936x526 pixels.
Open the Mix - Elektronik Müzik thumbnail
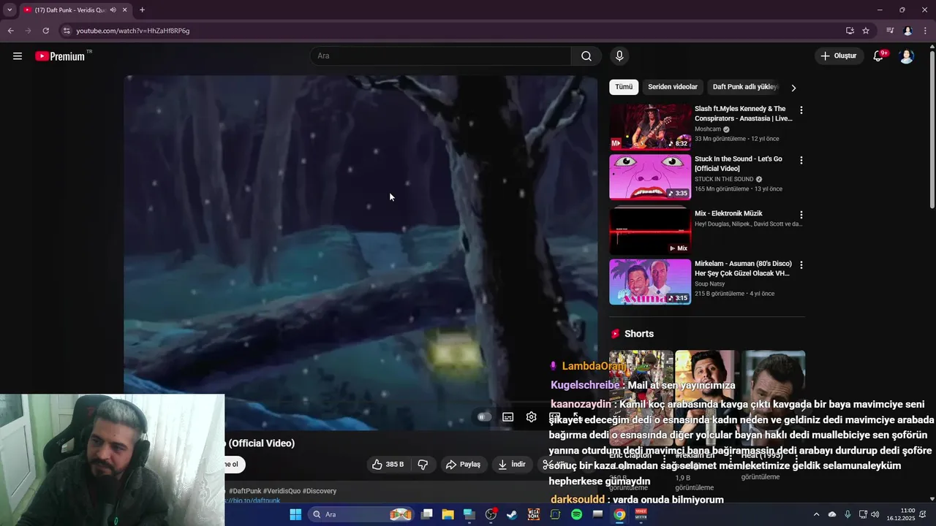point(650,232)
